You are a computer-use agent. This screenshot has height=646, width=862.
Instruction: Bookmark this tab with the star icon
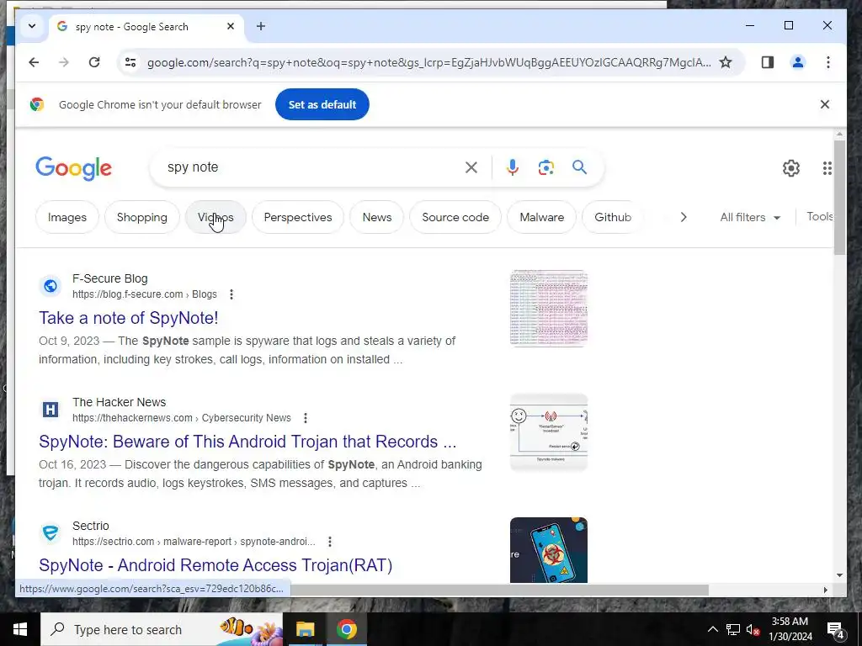[726, 62]
